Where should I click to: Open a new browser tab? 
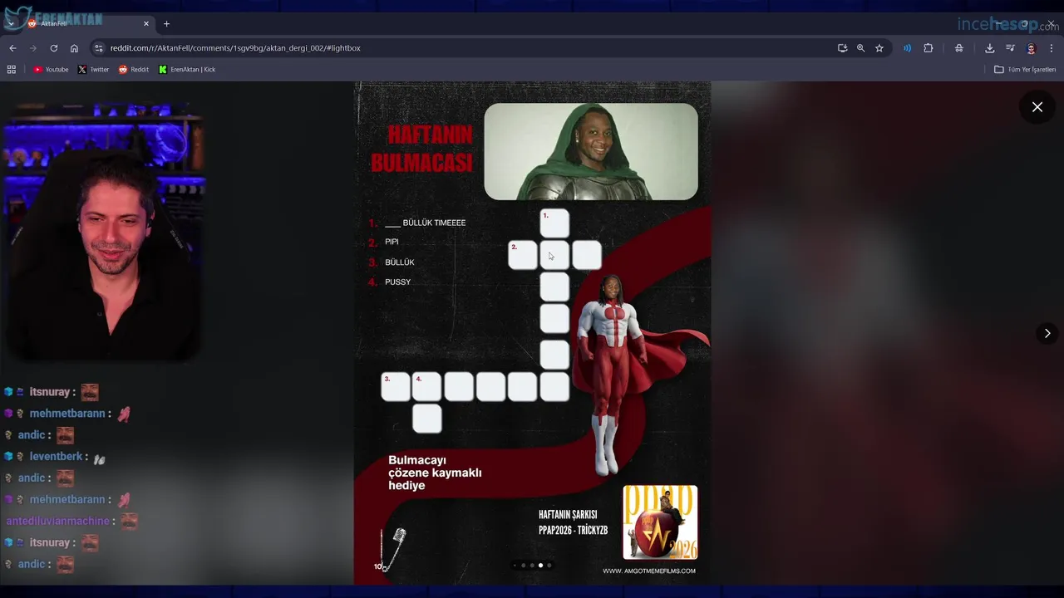click(166, 23)
